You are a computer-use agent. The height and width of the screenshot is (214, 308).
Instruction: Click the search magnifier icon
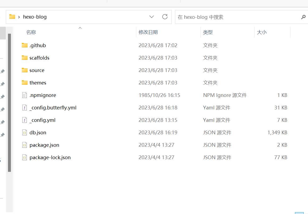tap(303, 17)
